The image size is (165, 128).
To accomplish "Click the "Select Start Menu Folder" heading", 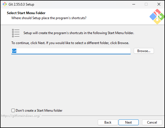I will click(x=26, y=13).
